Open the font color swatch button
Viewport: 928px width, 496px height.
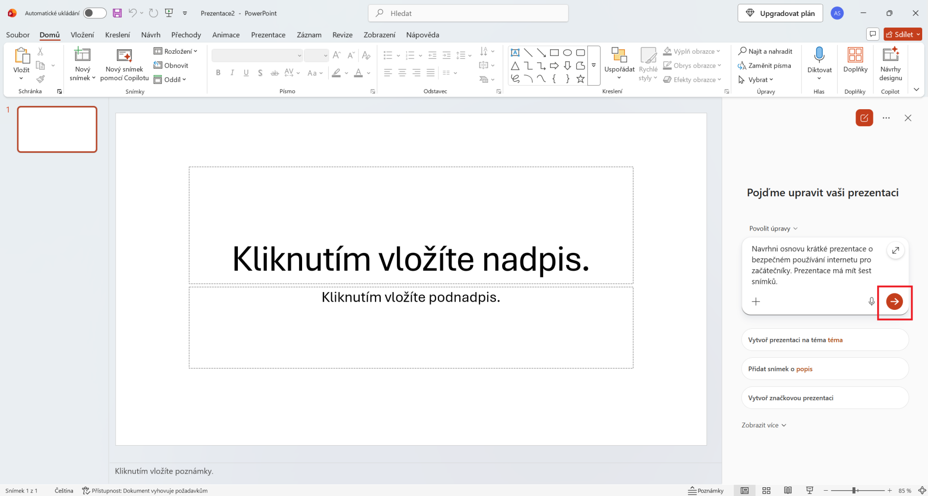(358, 73)
